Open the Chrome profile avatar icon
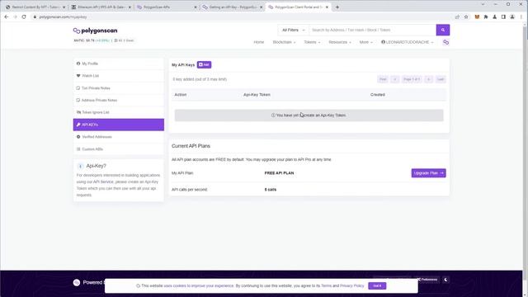This screenshot has height=297, width=528. pos(512,16)
